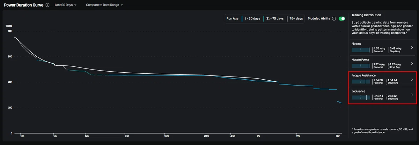
Task: Click the Endurance distribution bar
Action: (x=361, y=97)
